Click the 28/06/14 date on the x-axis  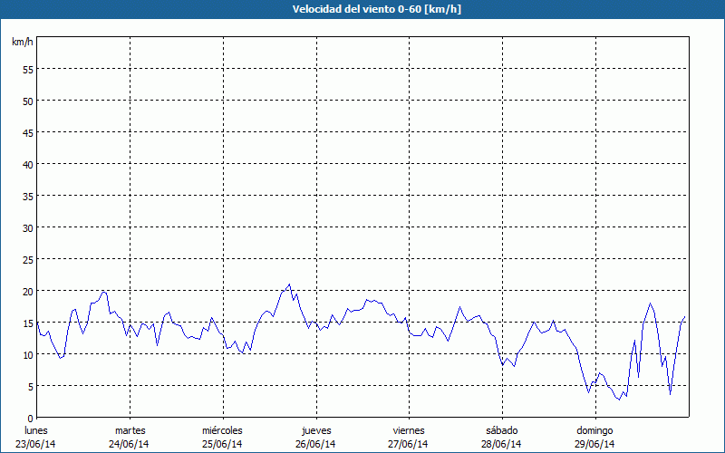coord(501,444)
